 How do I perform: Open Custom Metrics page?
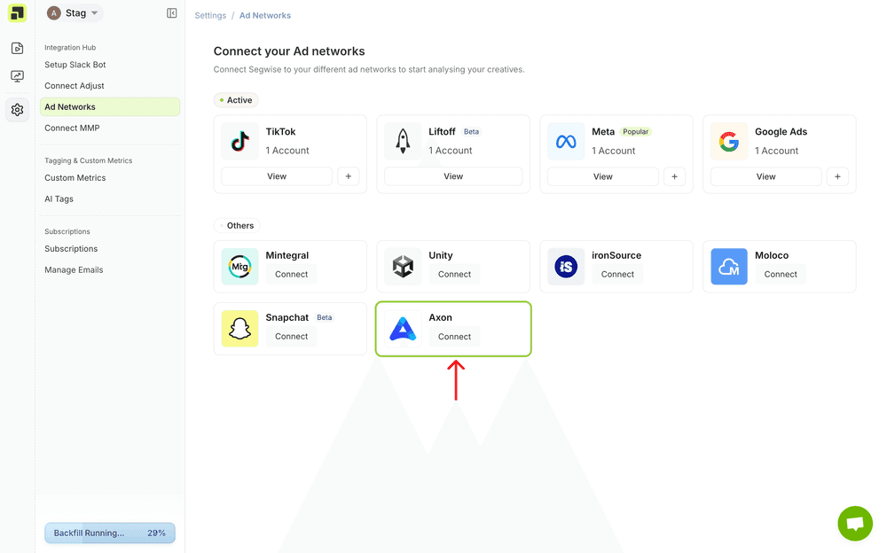coord(75,177)
